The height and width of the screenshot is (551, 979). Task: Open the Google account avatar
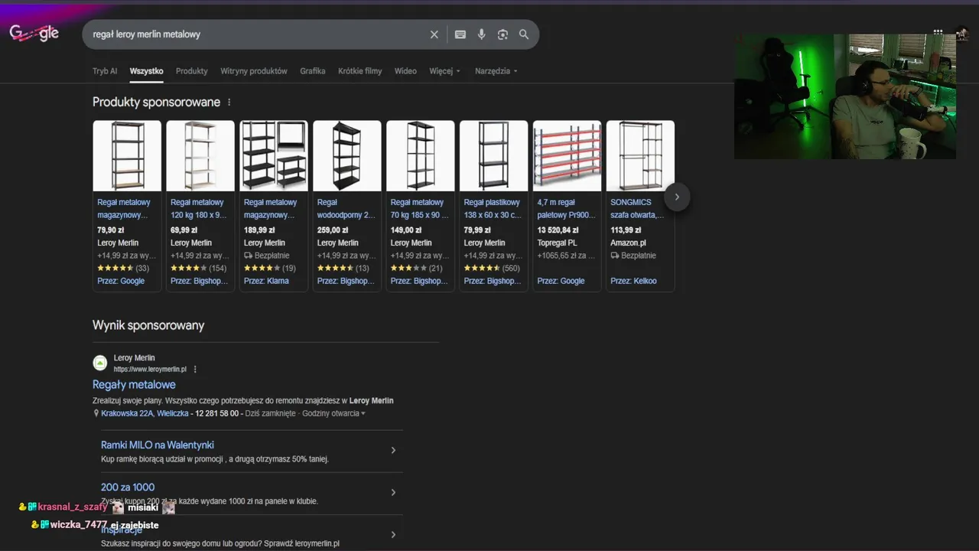coord(962,33)
